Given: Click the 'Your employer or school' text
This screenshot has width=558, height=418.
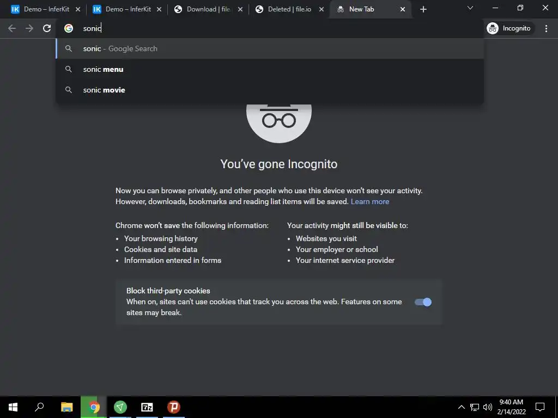Looking at the screenshot, I should [x=337, y=249].
